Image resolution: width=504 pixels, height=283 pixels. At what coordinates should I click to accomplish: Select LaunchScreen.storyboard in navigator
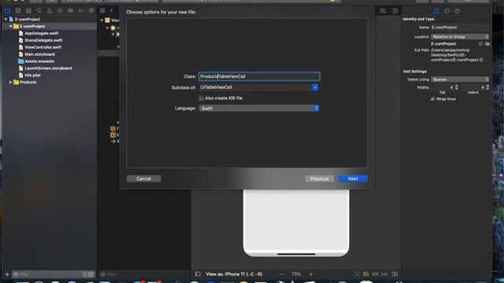48,68
